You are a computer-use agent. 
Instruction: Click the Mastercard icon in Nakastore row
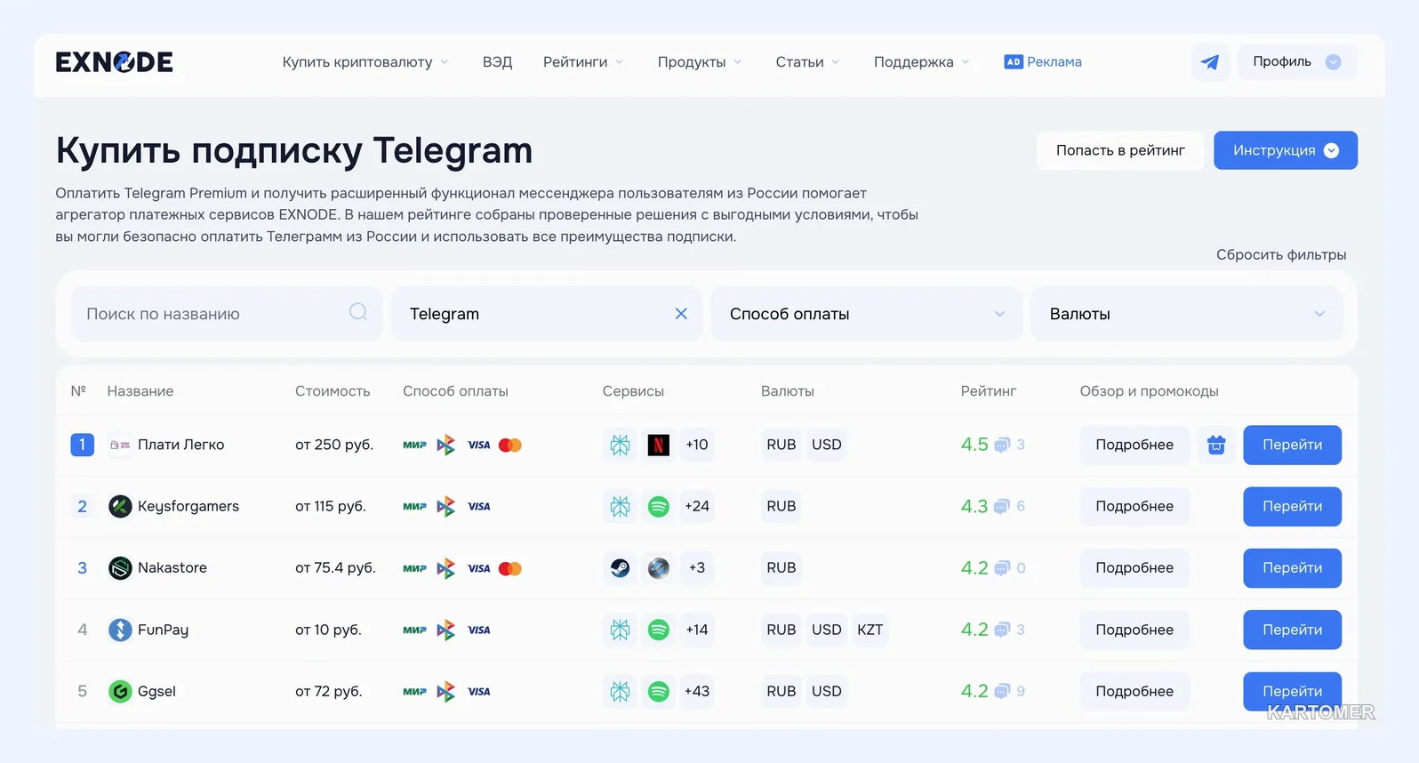click(x=510, y=568)
